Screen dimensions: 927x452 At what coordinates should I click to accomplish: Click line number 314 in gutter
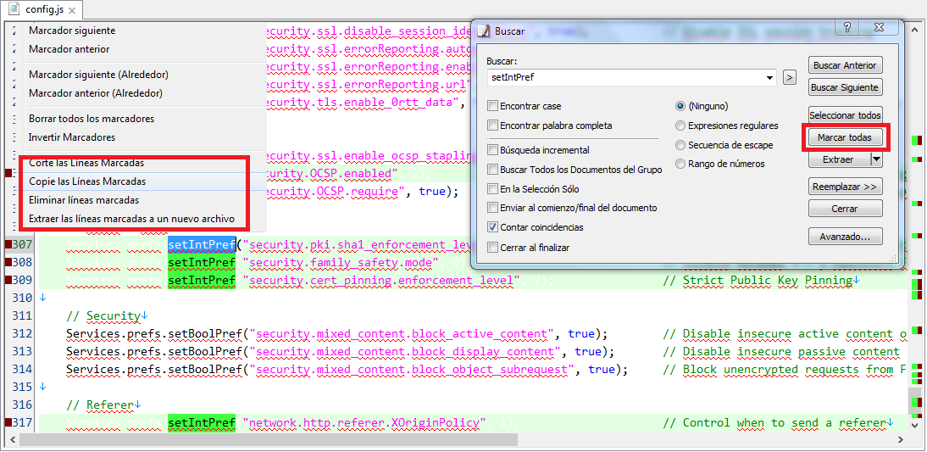point(23,369)
